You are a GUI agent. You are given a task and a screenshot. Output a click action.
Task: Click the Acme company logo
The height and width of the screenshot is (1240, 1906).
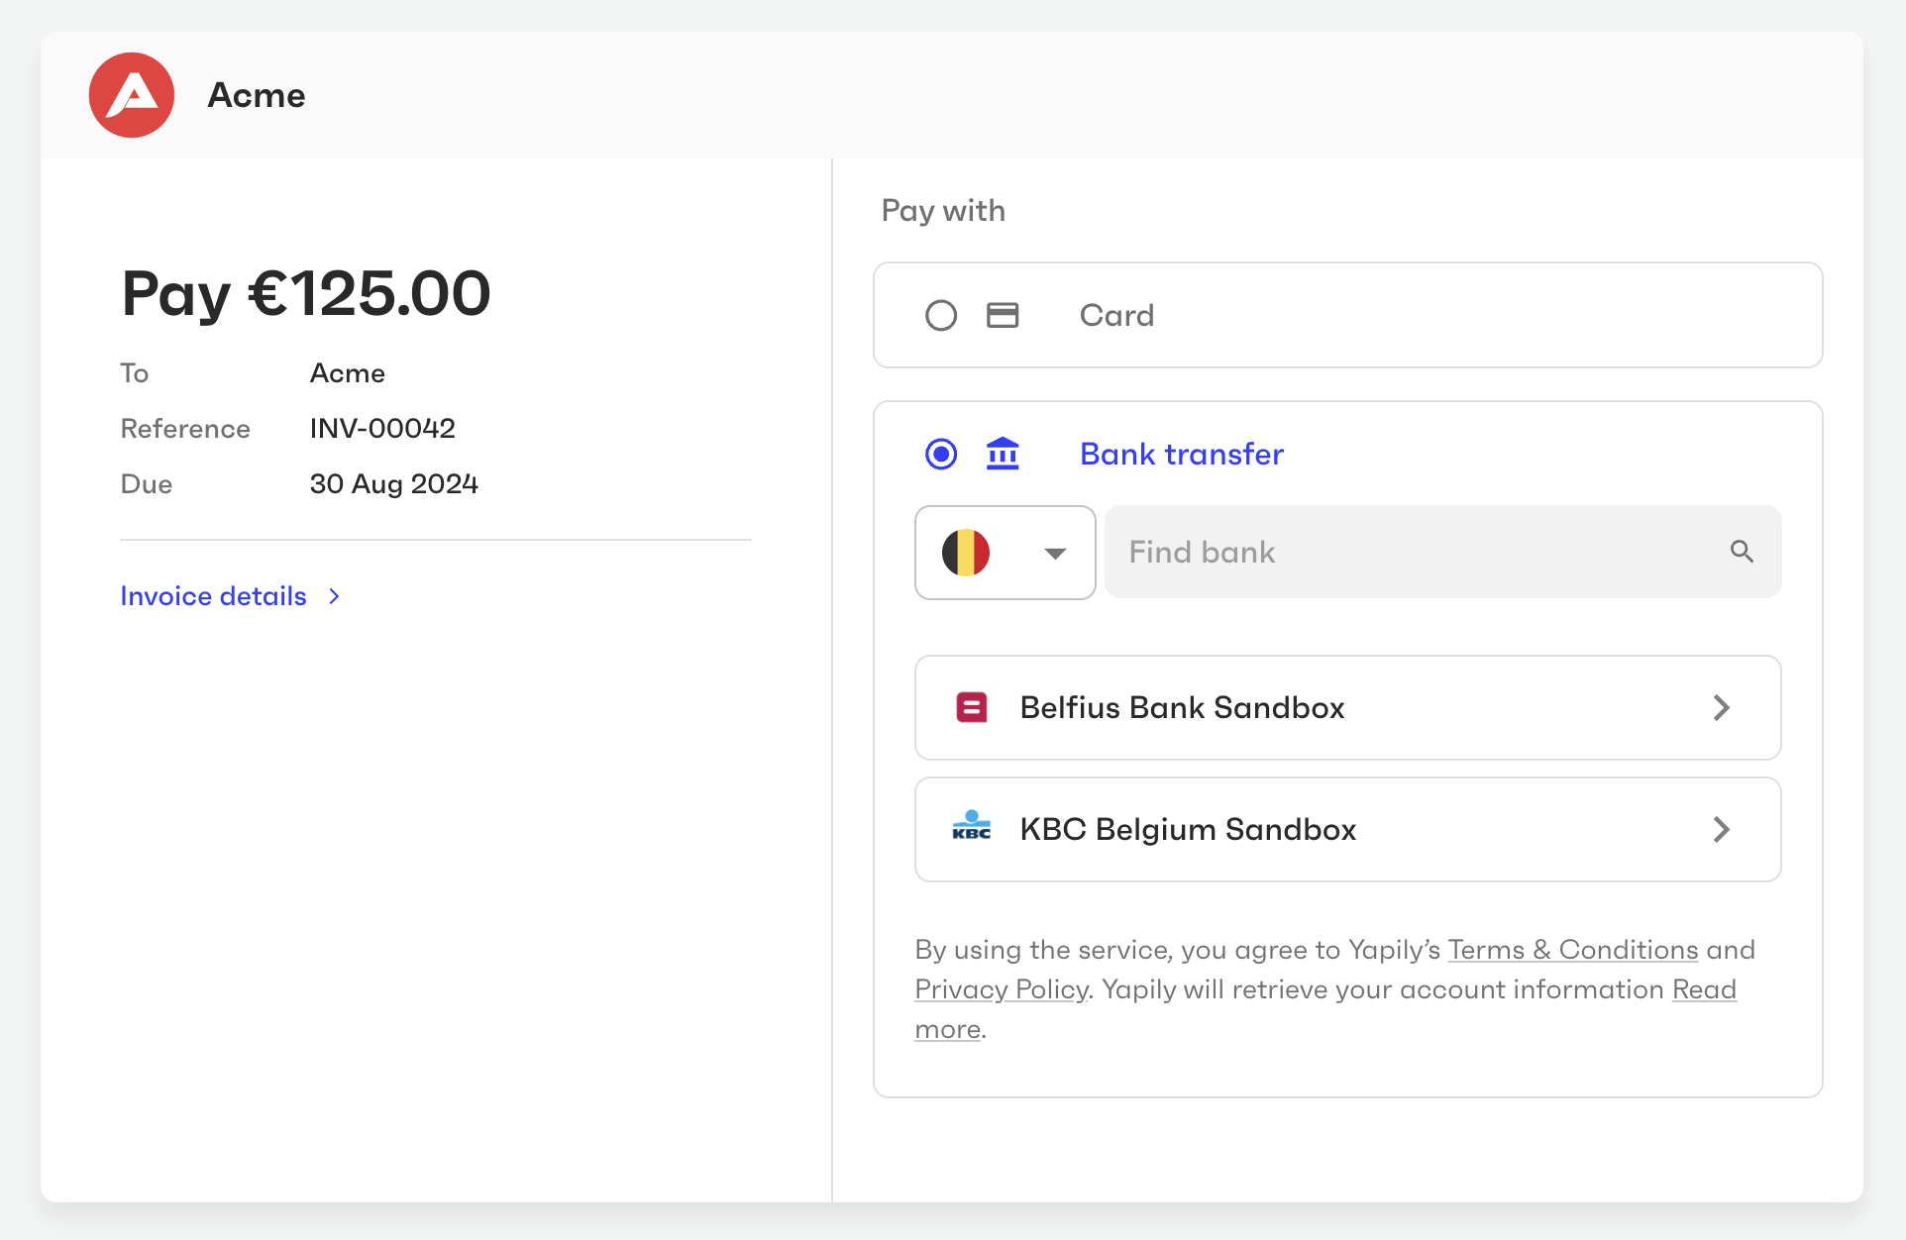(x=130, y=94)
